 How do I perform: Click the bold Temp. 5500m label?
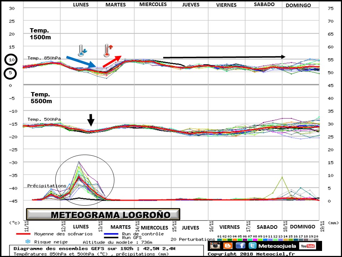tap(41, 97)
